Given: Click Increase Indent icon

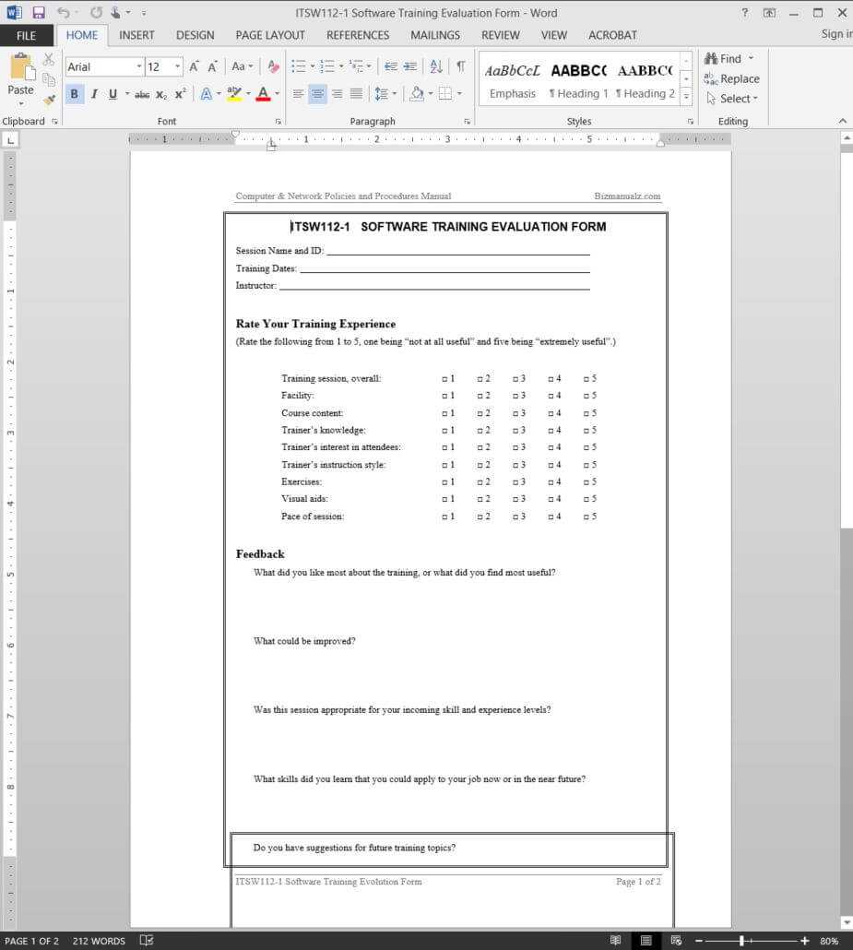Looking at the screenshot, I should 410,66.
